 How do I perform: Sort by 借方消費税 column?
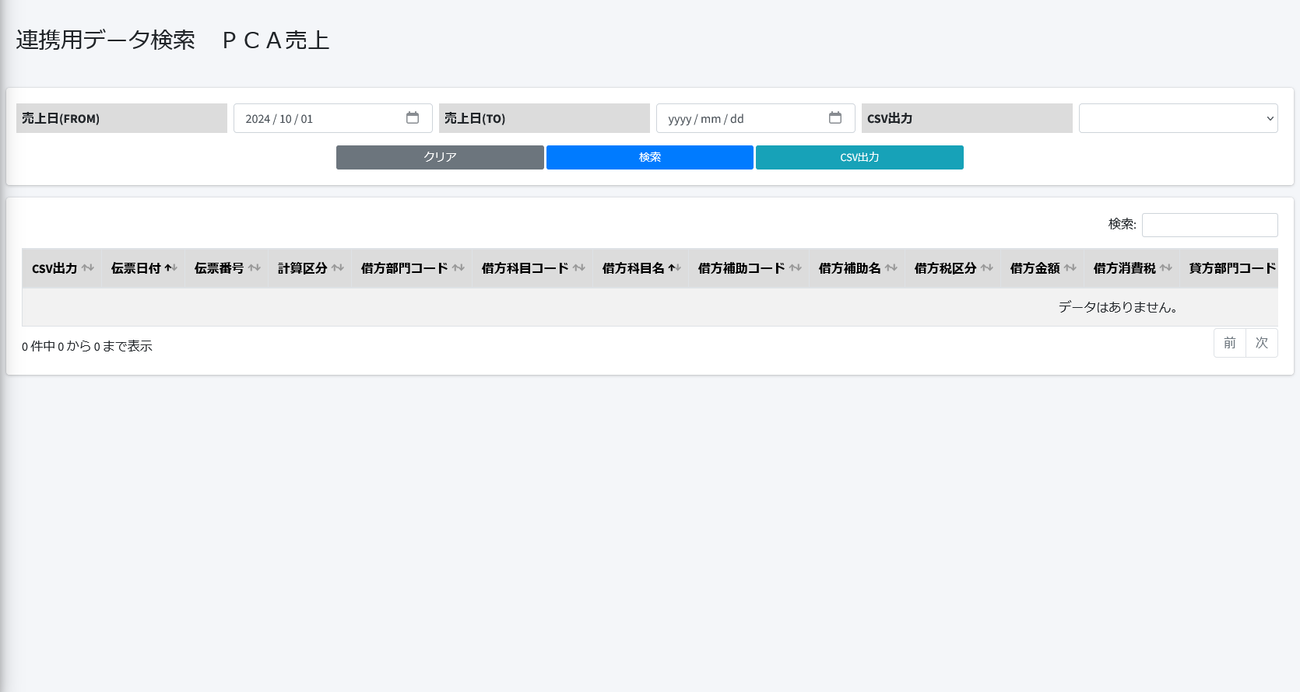tap(1132, 268)
